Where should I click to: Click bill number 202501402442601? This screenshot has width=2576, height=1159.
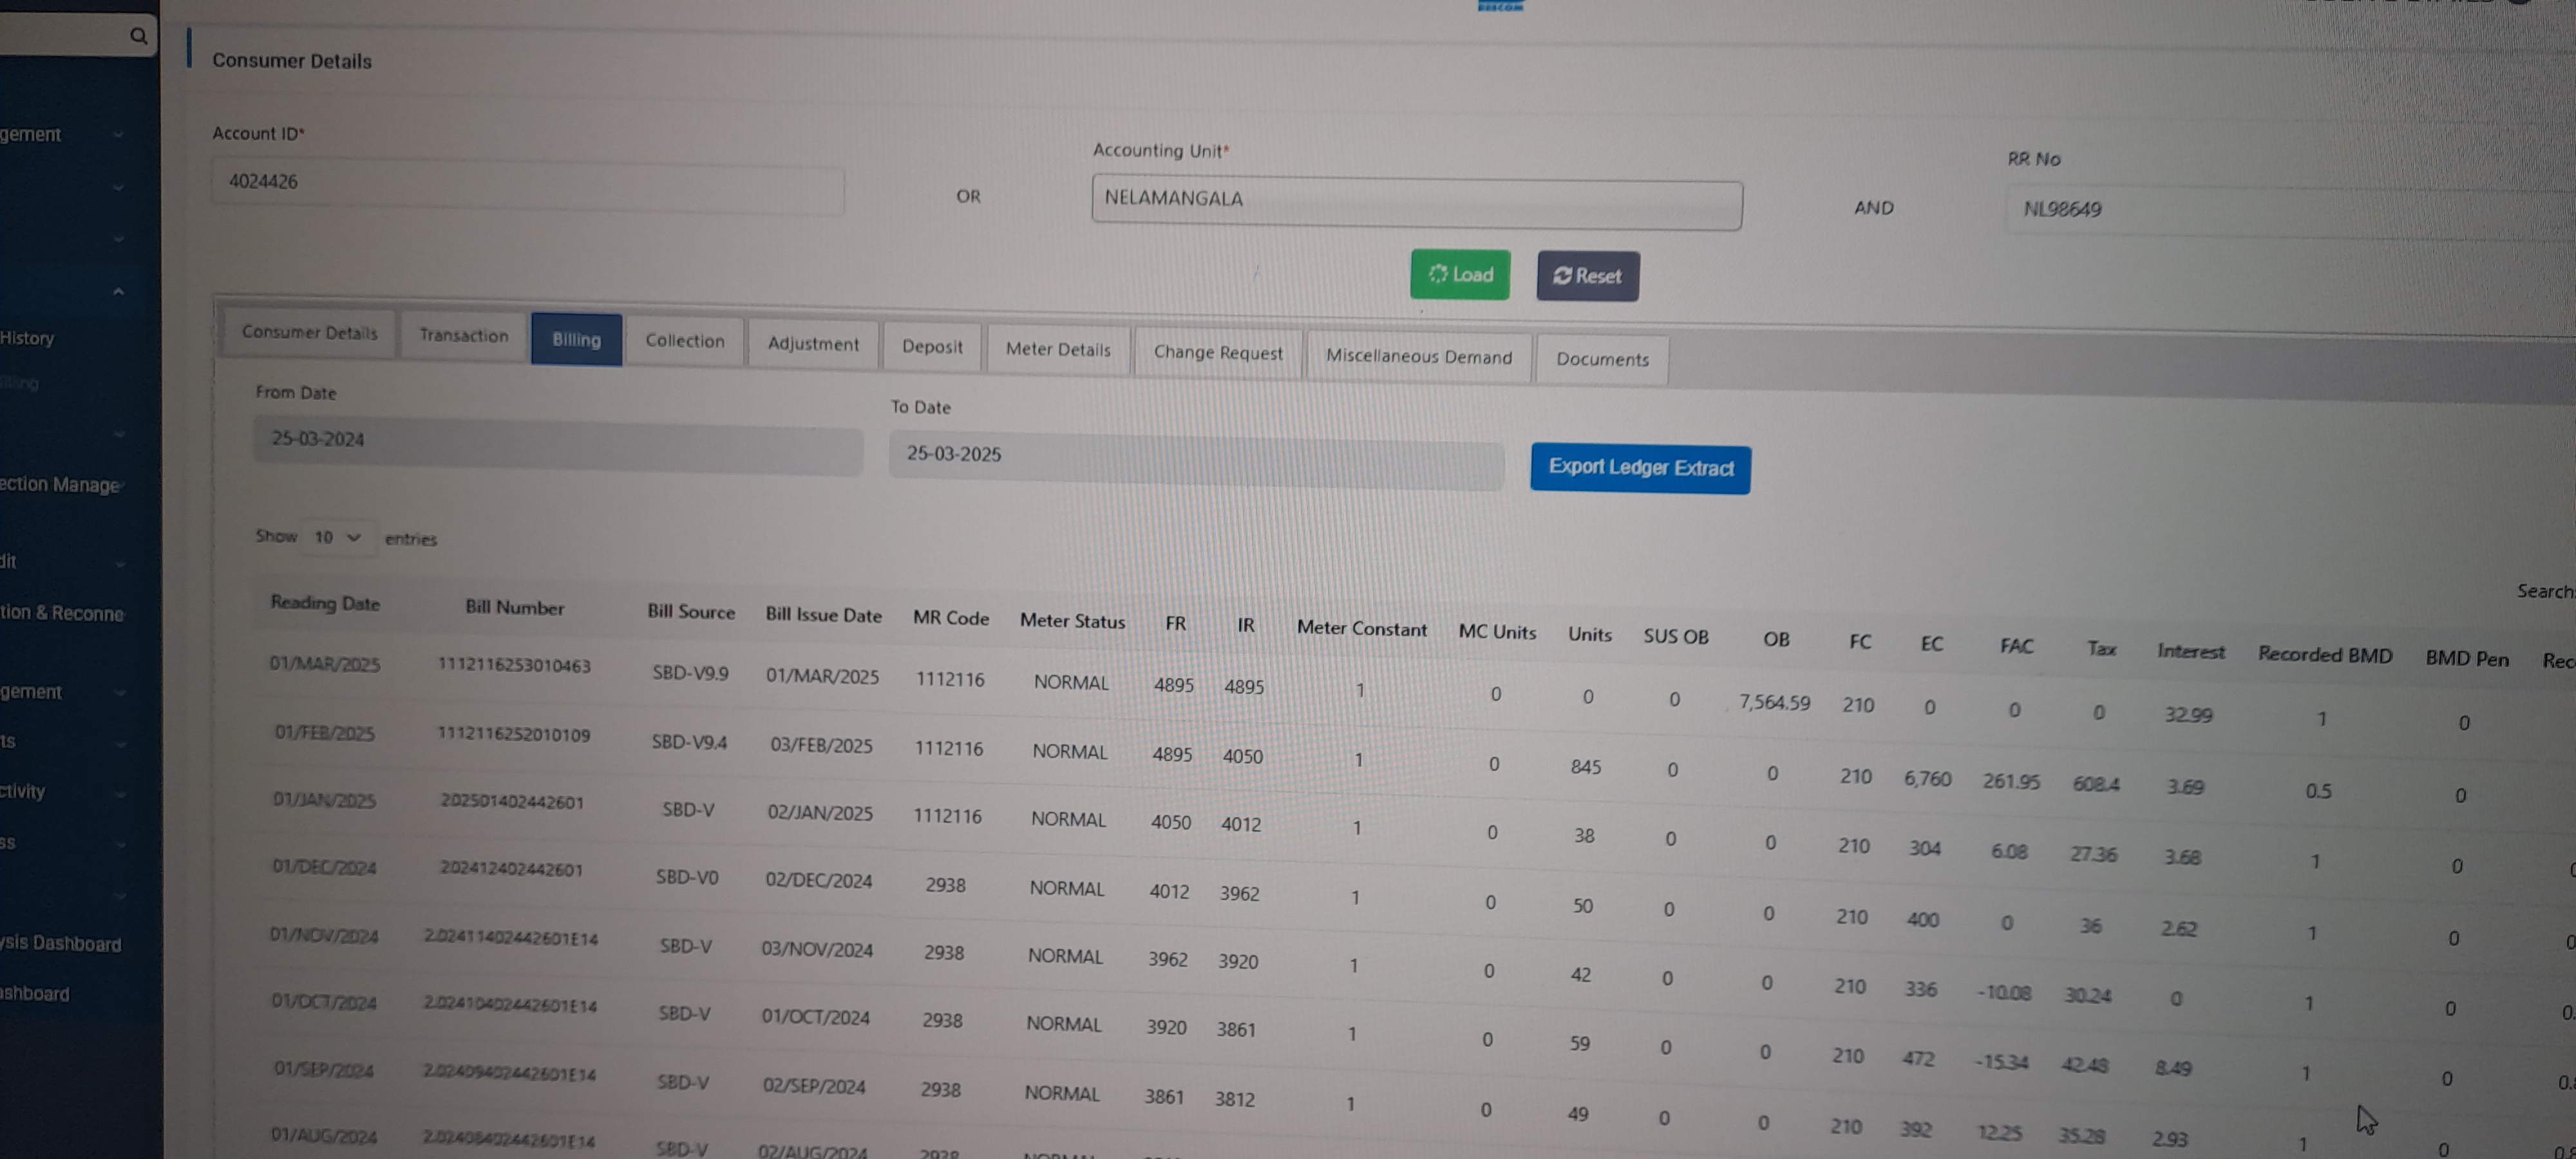[x=512, y=802]
